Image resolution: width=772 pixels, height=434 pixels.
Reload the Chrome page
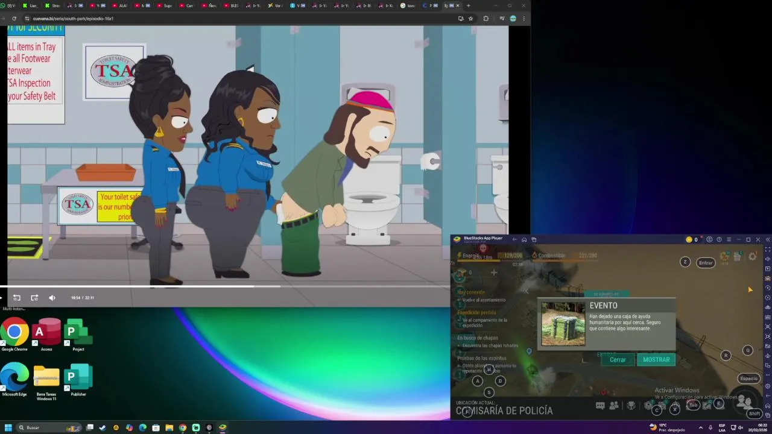click(x=14, y=19)
